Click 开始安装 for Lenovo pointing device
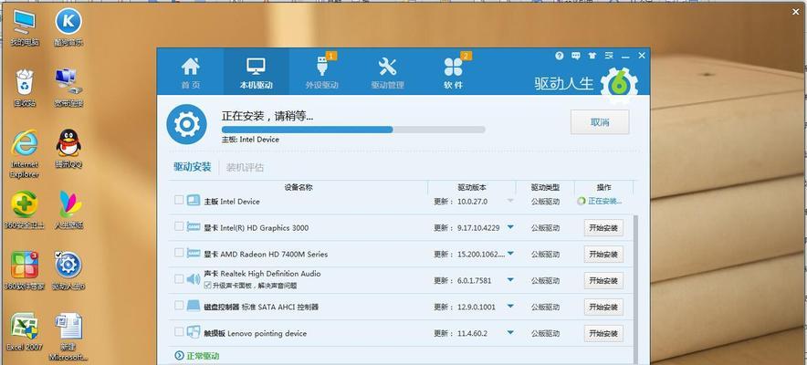Image resolution: width=807 pixels, height=365 pixels. tap(603, 333)
